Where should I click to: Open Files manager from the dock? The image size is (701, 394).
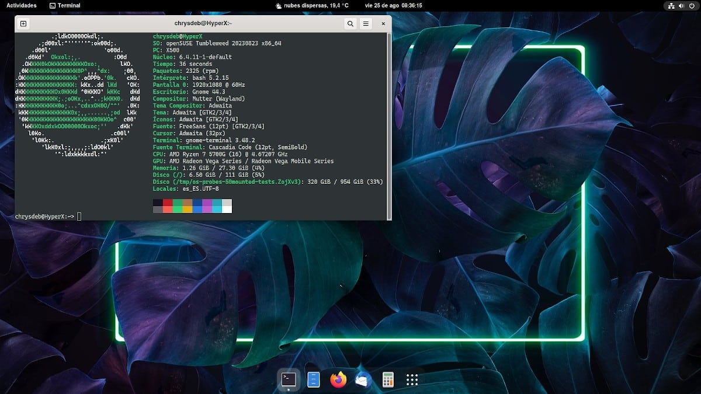(x=314, y=380)
